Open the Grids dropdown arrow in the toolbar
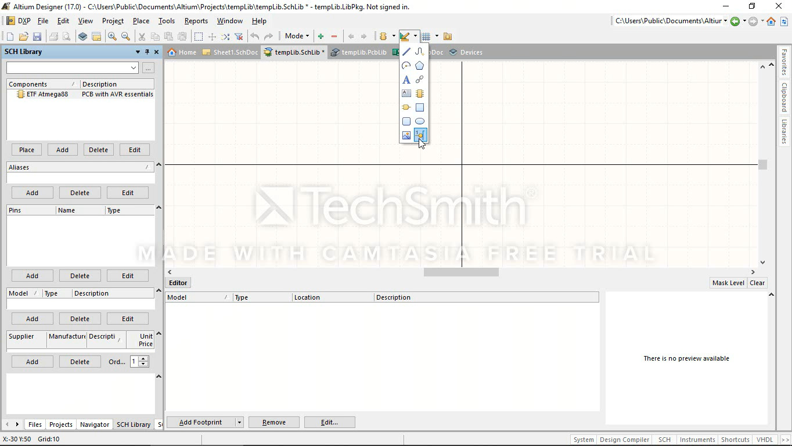The height and width of the screenshot is (446, 792). pos(437,36)
